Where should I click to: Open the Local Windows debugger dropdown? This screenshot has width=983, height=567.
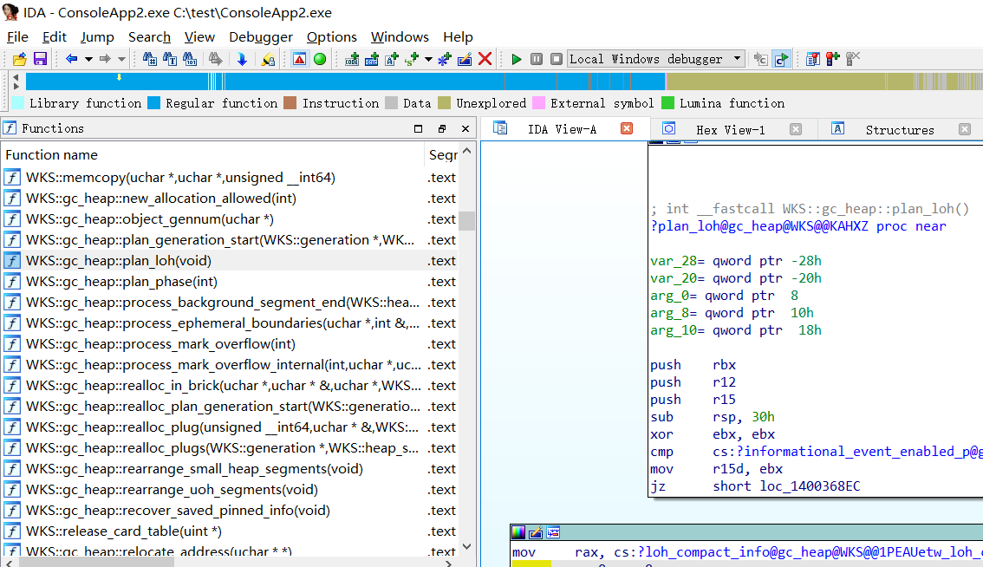click(737, 59)
